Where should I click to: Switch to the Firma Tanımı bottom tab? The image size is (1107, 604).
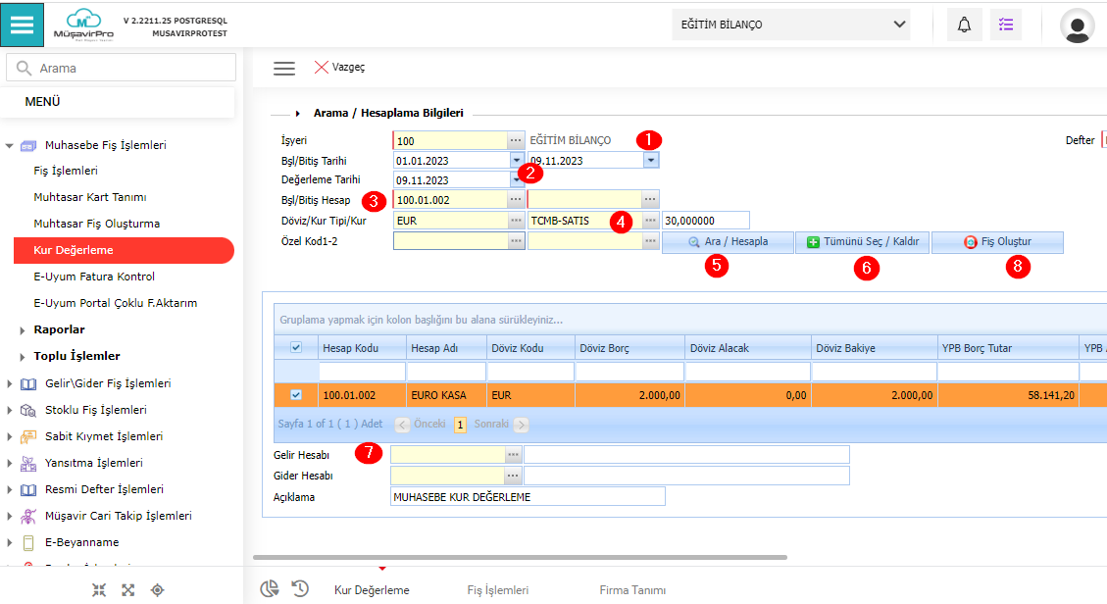(x=632, y=590)
